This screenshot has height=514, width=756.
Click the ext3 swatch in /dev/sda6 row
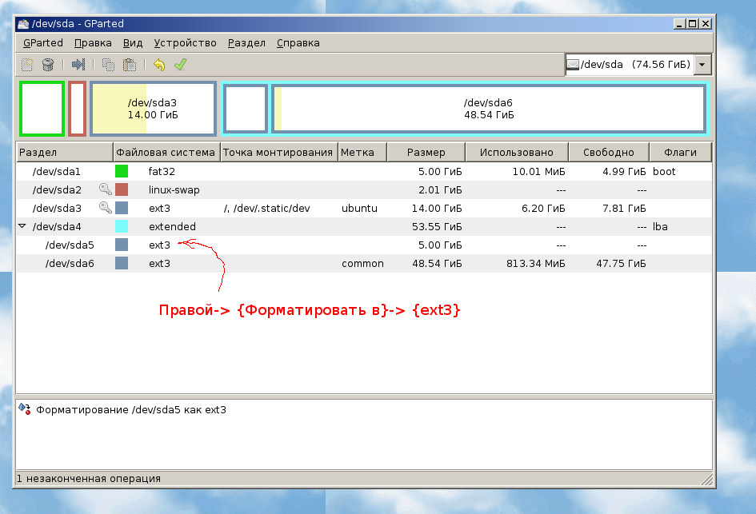coord(122,262)
